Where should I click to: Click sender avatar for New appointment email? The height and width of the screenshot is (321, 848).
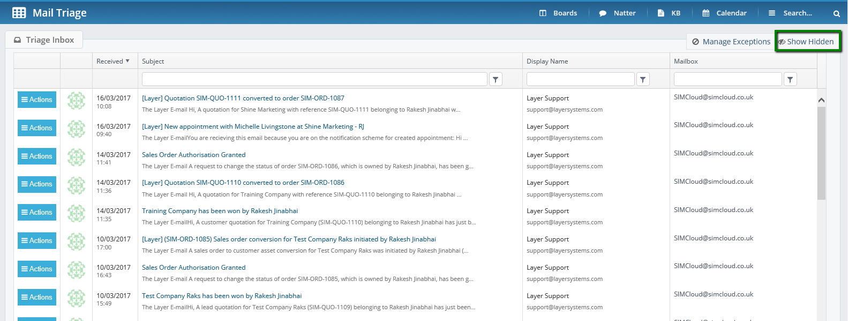(x=77, y=129)
